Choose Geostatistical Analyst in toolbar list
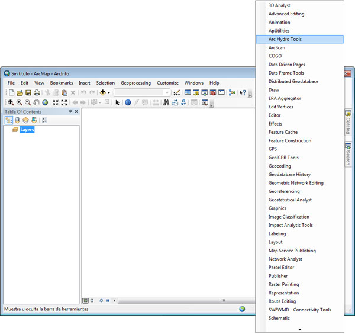The width and height of the screenshot is (355, 334). coord(299,200)
